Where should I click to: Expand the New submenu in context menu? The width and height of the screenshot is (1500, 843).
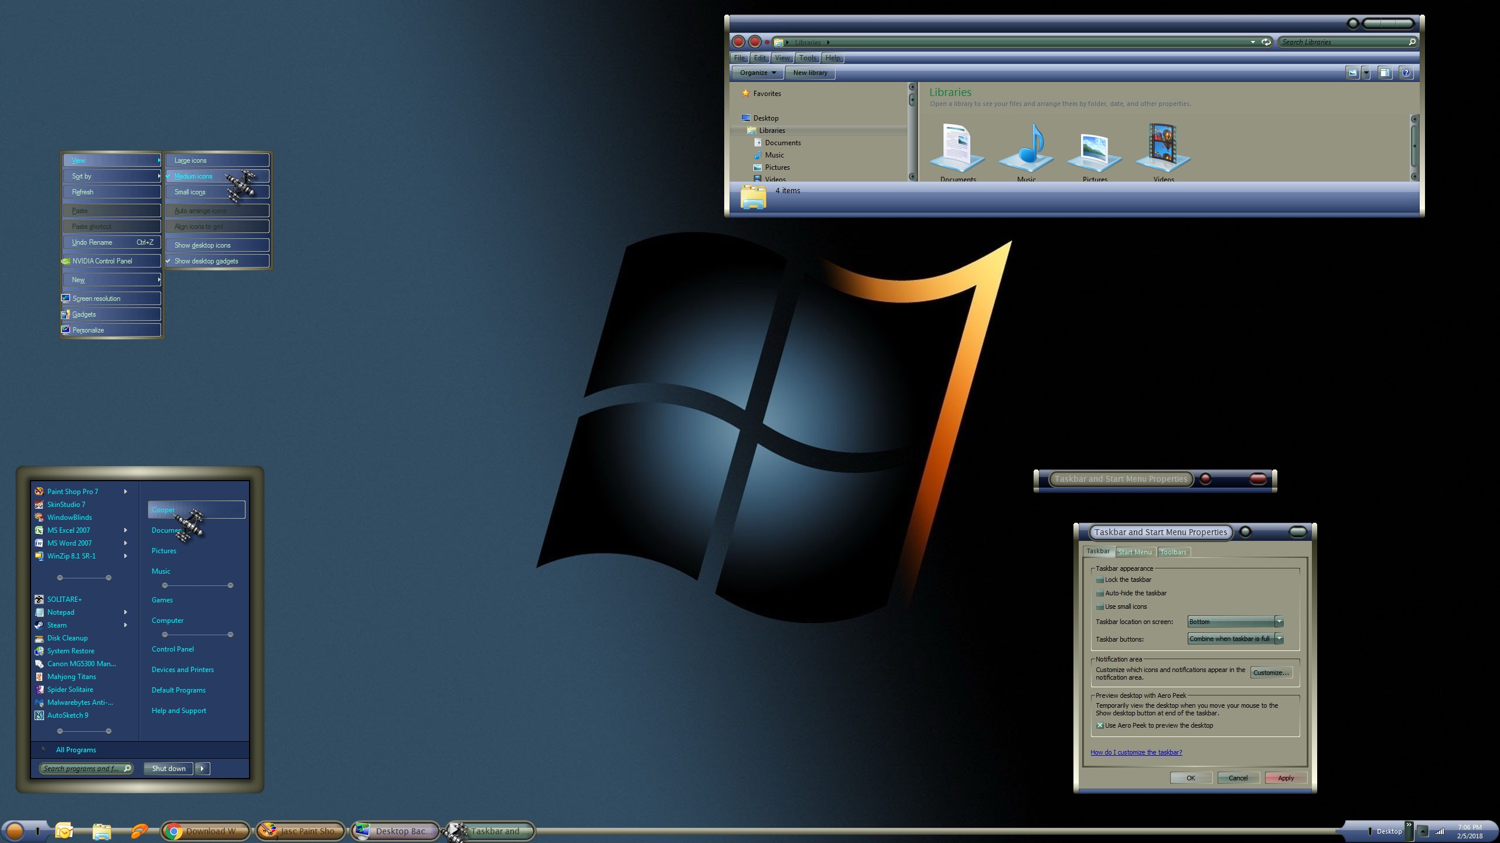[x=112, y=280]
